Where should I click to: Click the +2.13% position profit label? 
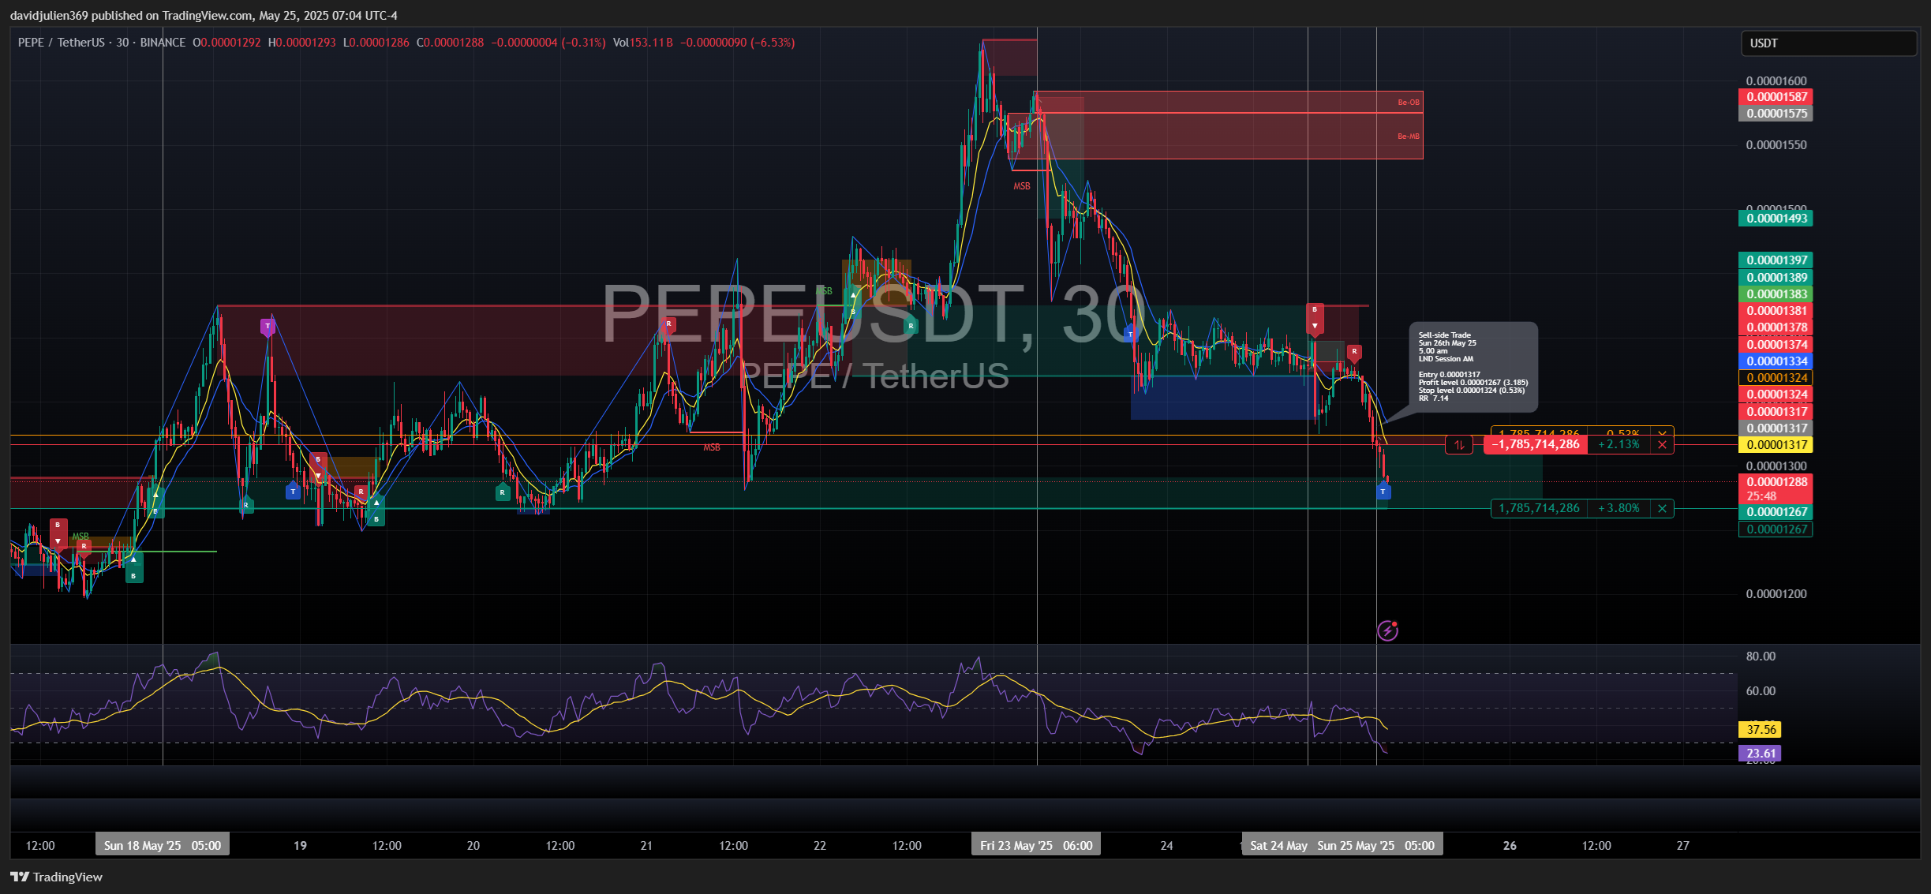point(1619,445)
